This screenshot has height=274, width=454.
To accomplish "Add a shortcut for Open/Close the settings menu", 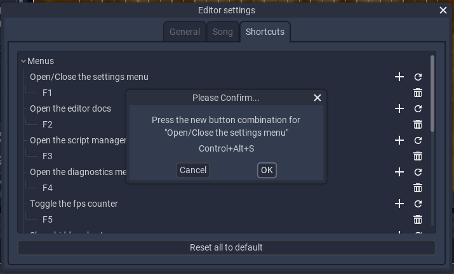I will (399, 77).
